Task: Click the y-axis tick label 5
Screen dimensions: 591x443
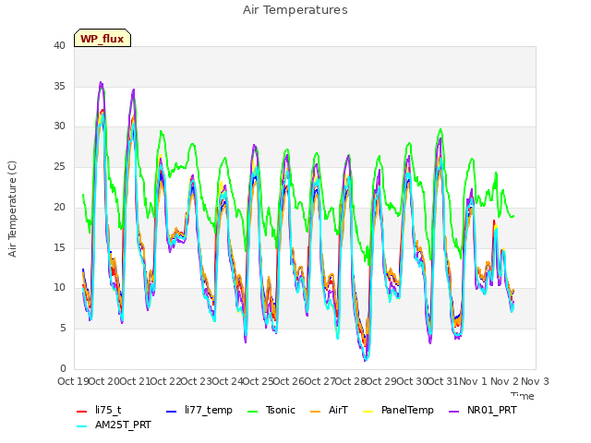Action: pyautogui.click(x=63, y=329)
